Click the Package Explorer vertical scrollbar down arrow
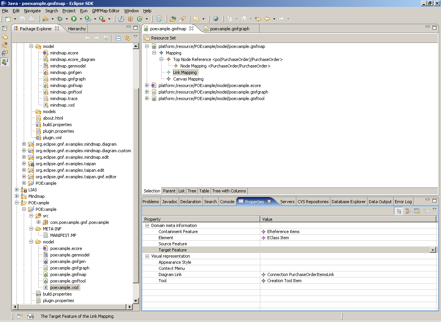441x322 pixels. pyautogui.click(x=136, y=301)
